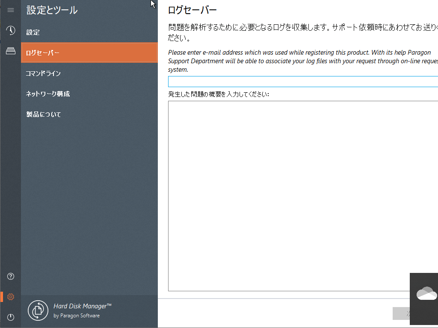
Task: Click the grayed 次へ button
Action: click(x=402, y=313)
